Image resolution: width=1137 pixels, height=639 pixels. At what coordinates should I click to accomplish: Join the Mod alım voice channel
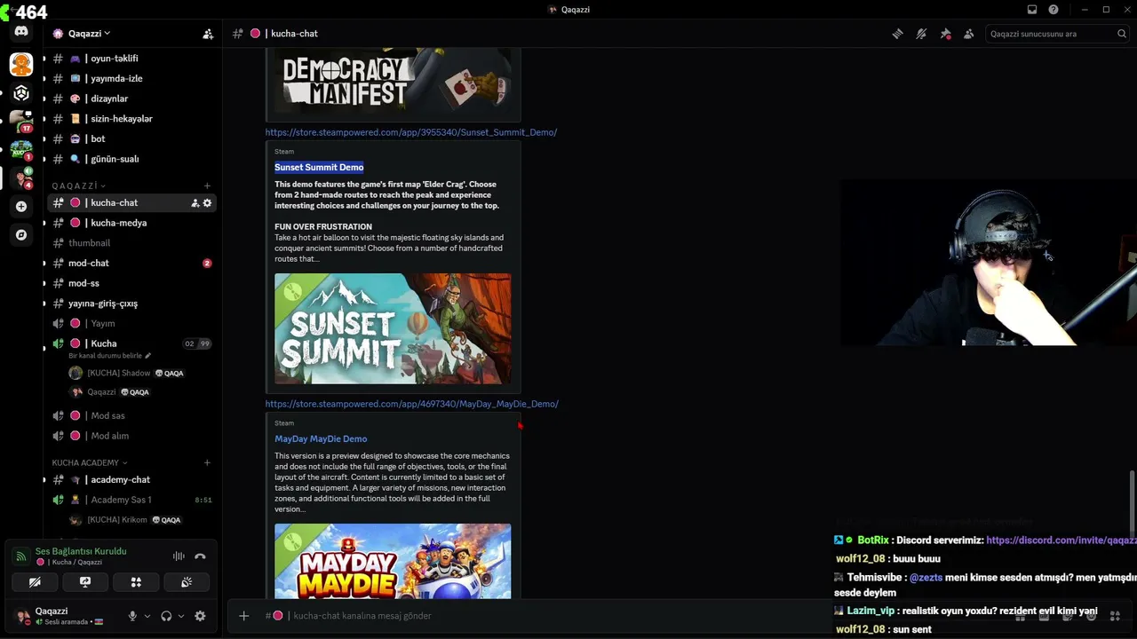click(x=131, y=436)
